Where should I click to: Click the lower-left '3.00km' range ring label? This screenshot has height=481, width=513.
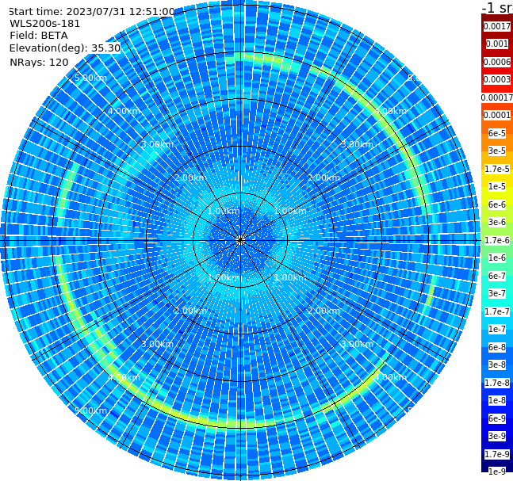coord(157,344)
